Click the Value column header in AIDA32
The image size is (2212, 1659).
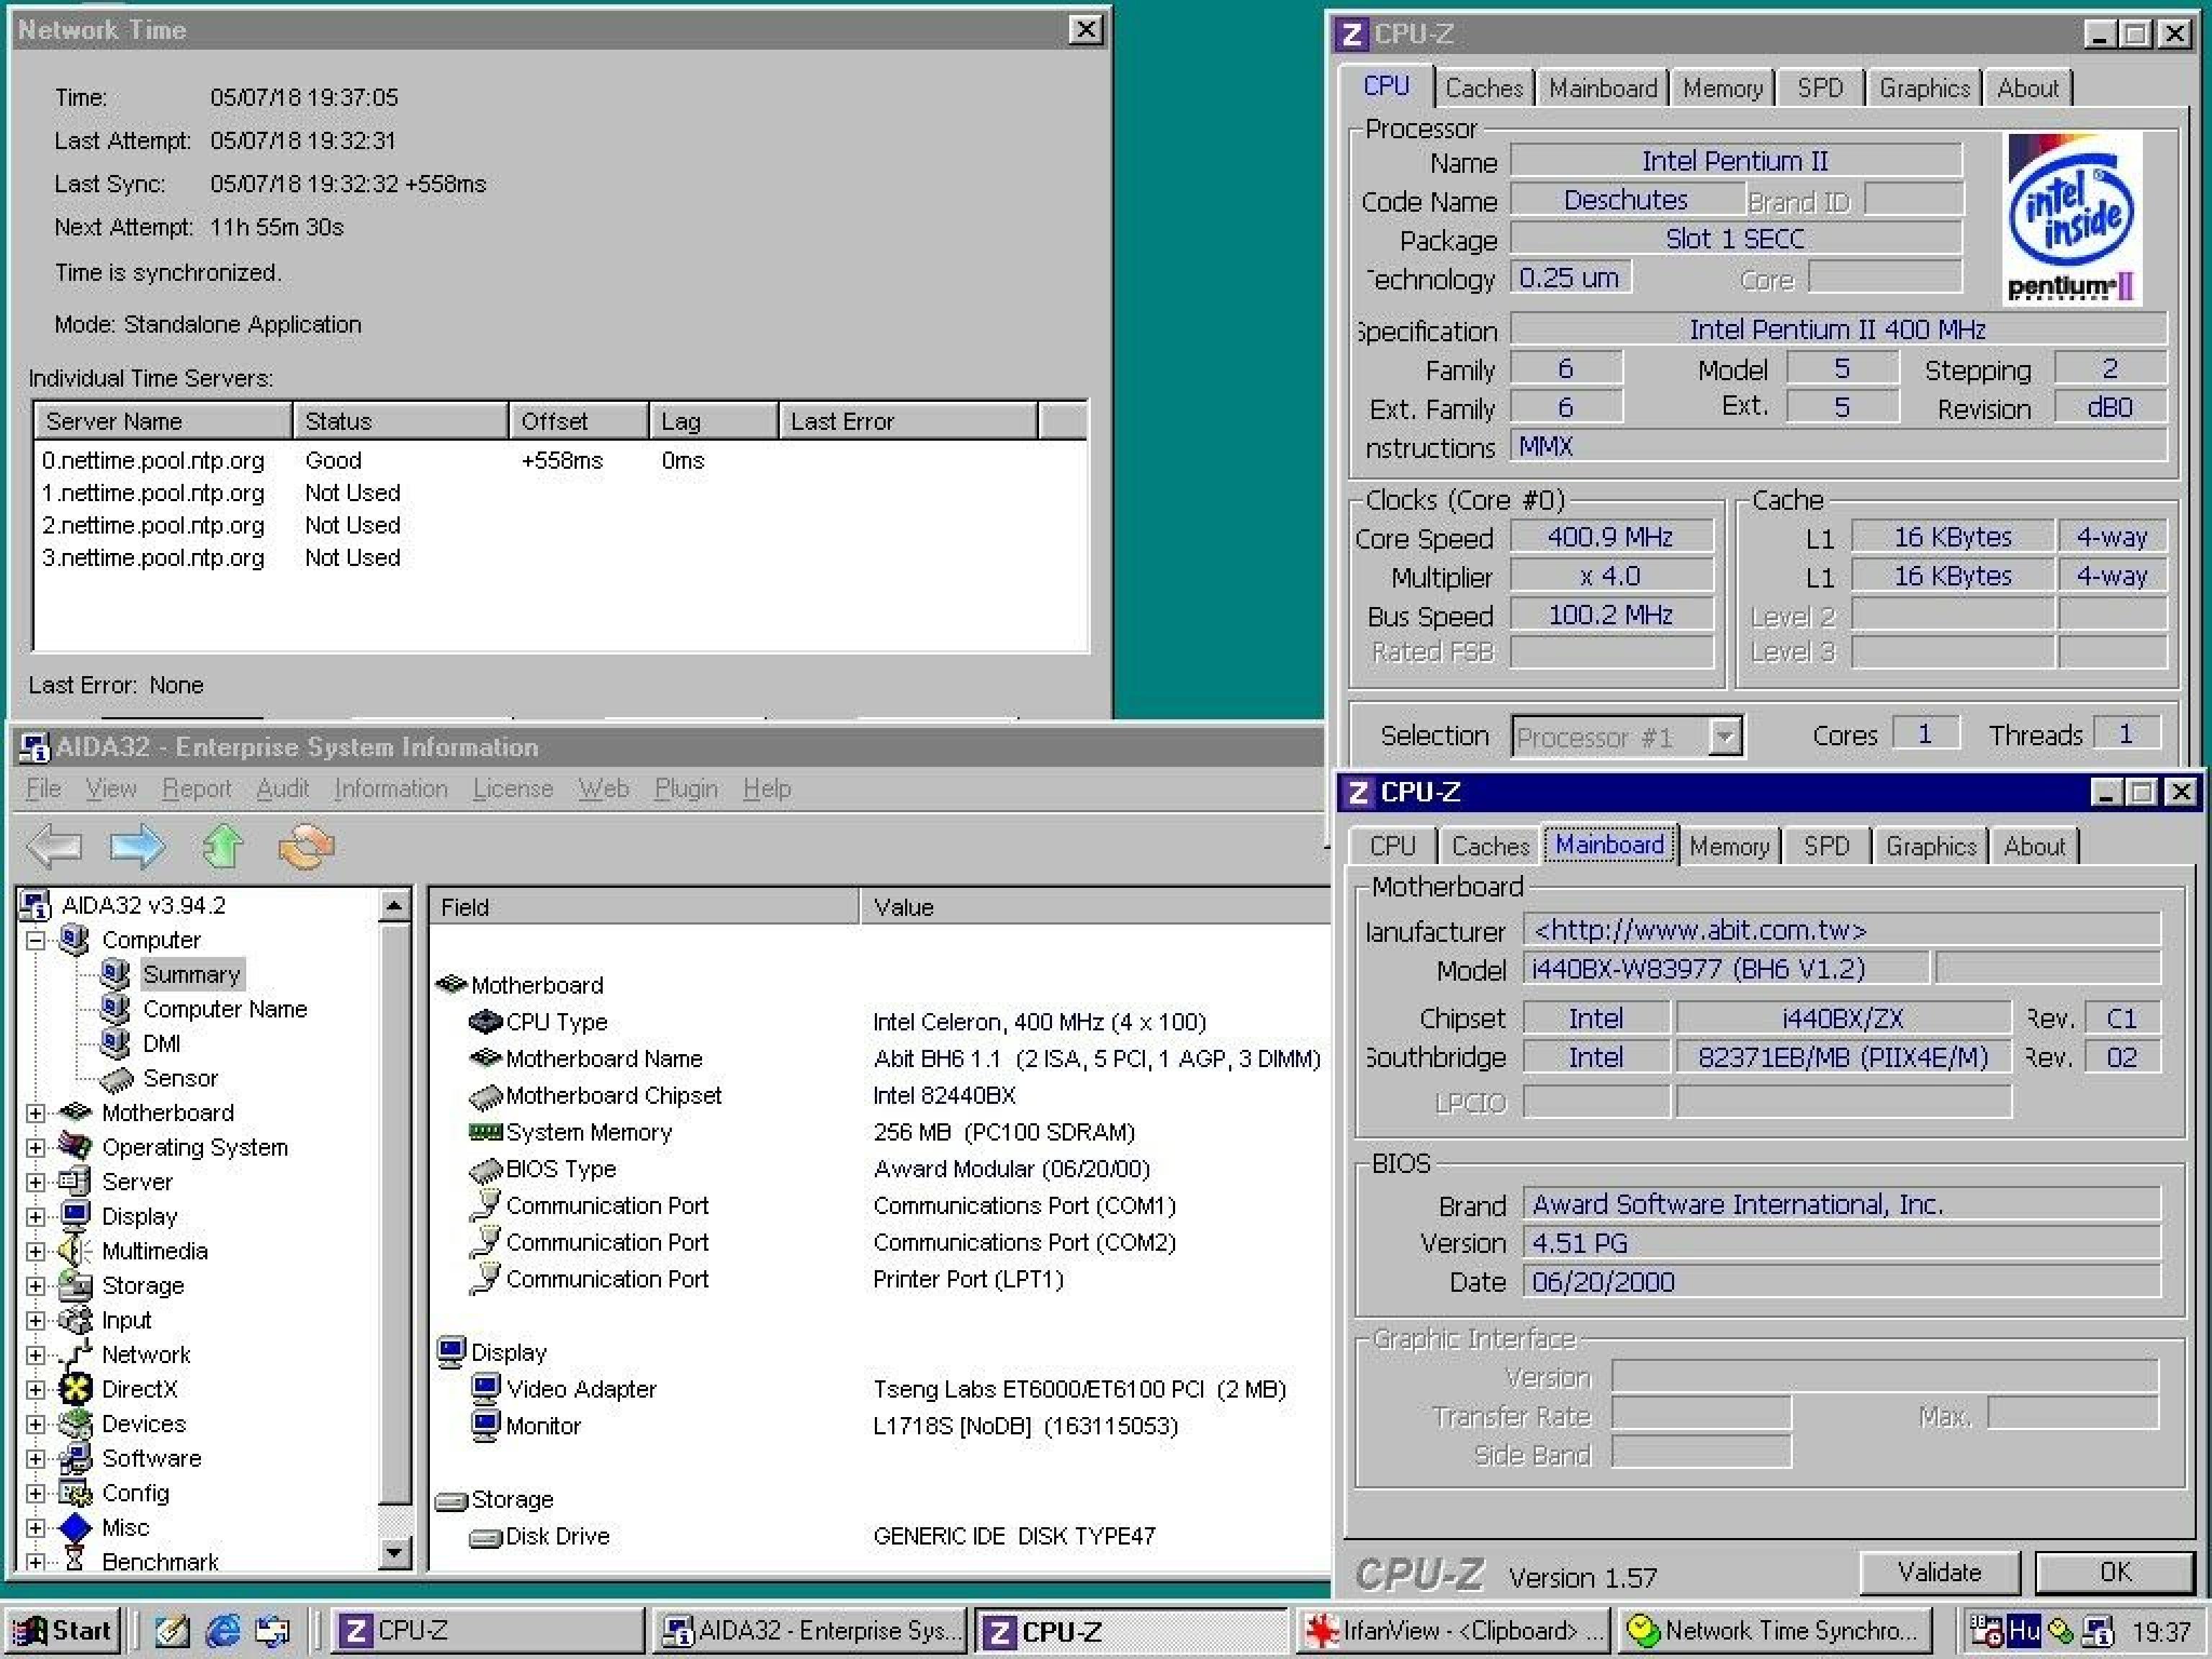coord(1095,907)
